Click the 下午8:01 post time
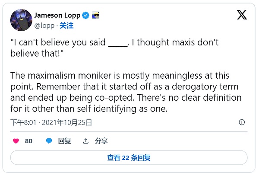Image resolution: width=259 pixels, height=176 pixels. tap(22, 122)
